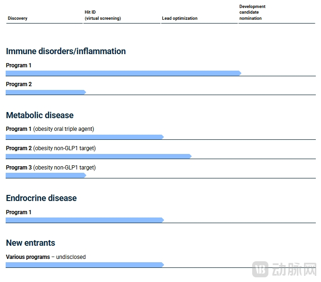The width and height of the screenshot is (321, 282).
Task: Click Metabolic Program 2 progress bar arrow tip
Action: tap(190, 156)
